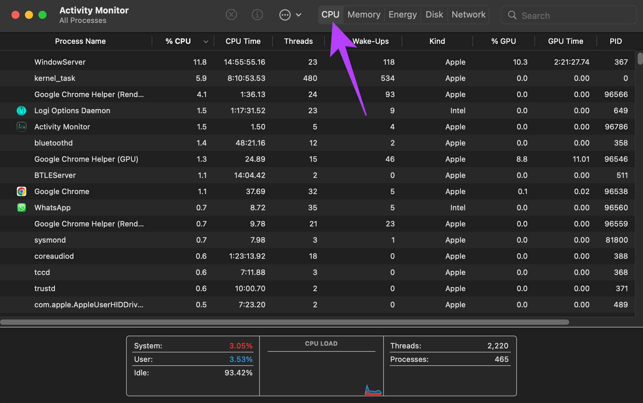643x403 pixels.
Task: Select the Activity Monitor process name
Action: [62, 127]
